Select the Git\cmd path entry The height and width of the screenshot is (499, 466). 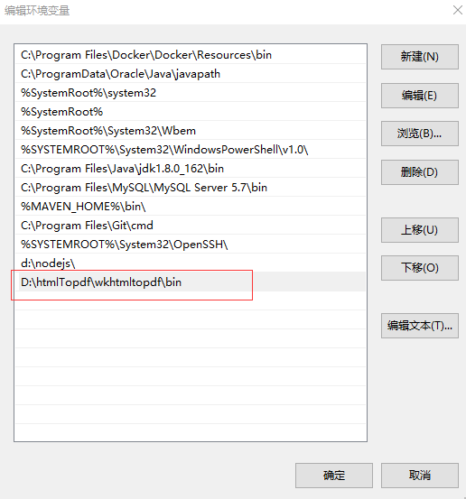coord(191,225)
